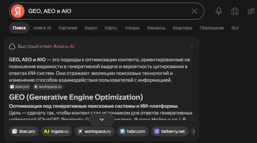Open the Финансы tab
The width and height of the screenshot is (257, 143).
coord(156,28)
